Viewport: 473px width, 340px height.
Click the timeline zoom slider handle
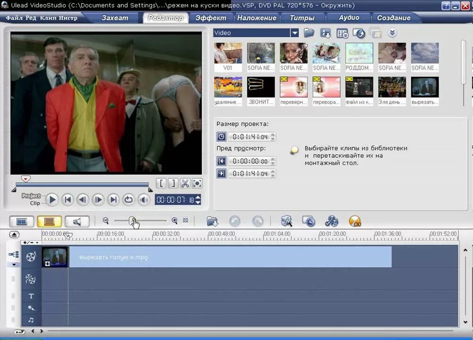pyautogui.click(x=132, y=221)
